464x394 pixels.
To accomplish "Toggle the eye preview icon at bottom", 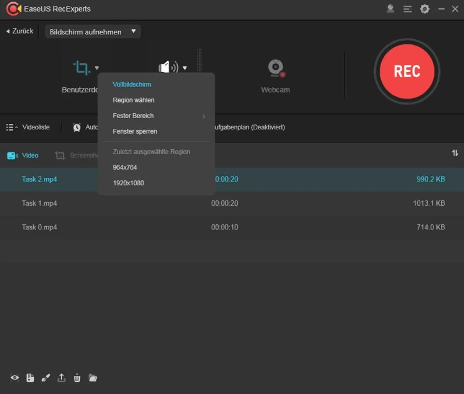I will tap(15, 378).
